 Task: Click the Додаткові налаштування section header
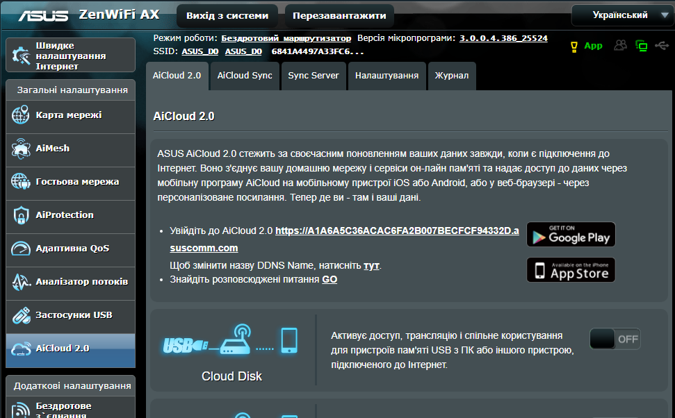click(x=71, y=386)
